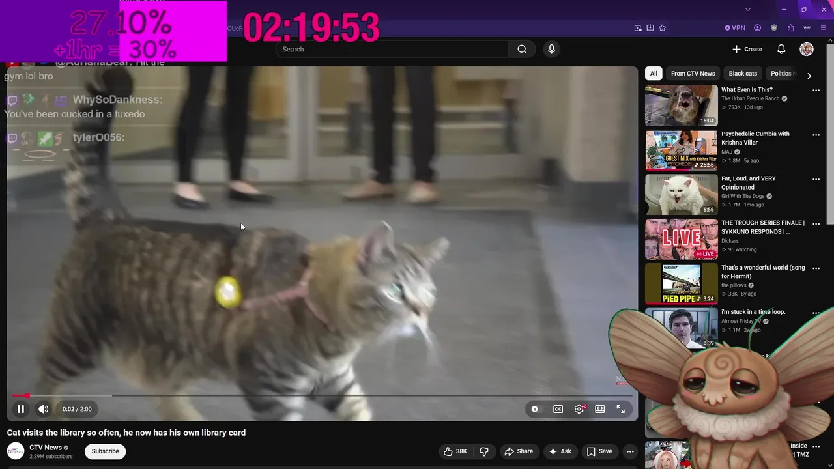The height and width of the screenshot is (469, 834).
Task: Open That's a wonderful world song video
Action: coord(681,283)
